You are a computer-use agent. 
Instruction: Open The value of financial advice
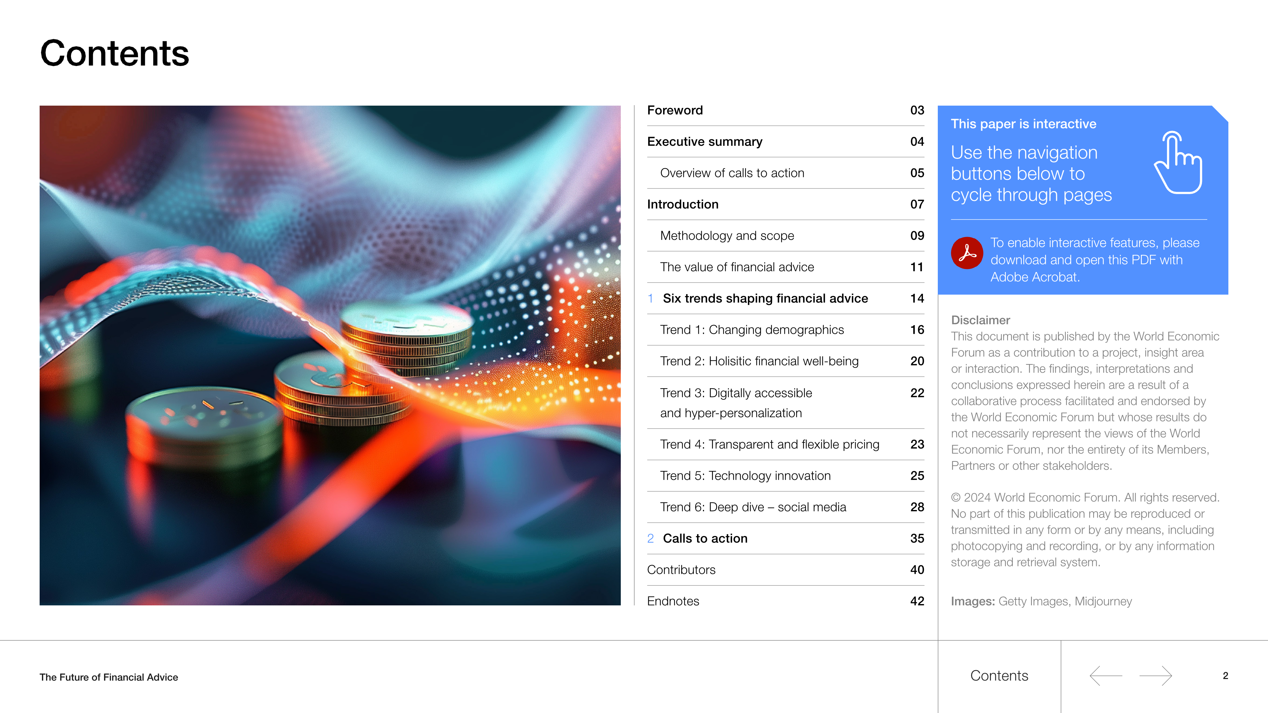click(x=786, y=267)
